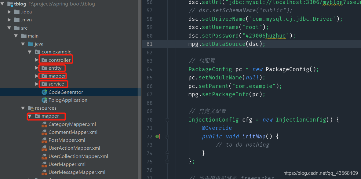Click the resources root folder icon
Viewport: 361px width, 179px height.
click(x=31, y=108)
